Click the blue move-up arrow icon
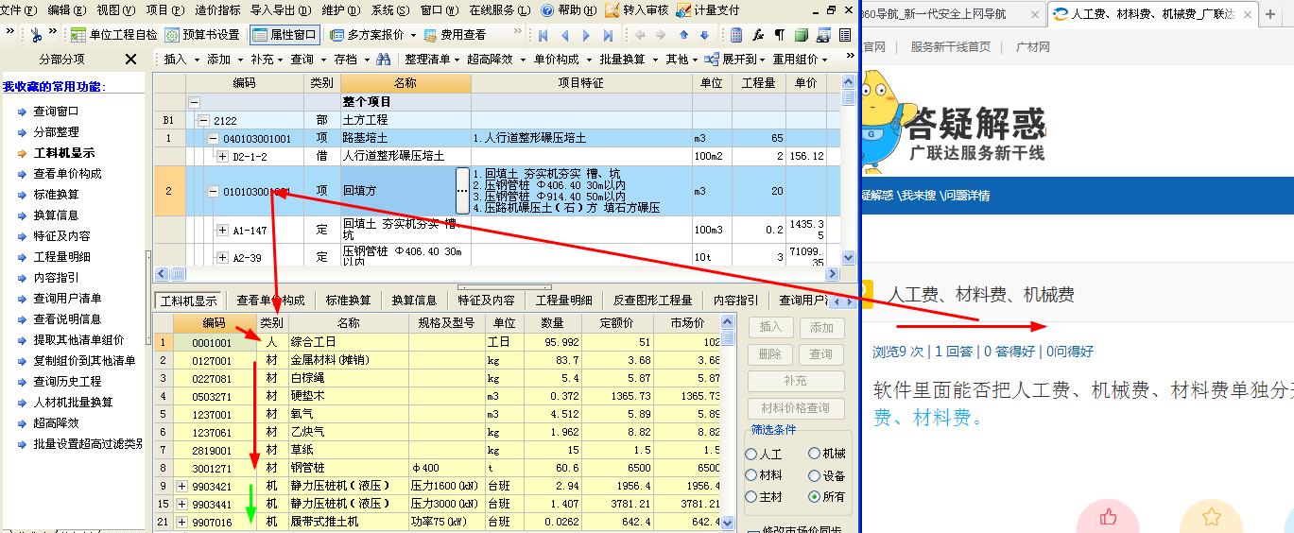The height and width of the screenshot is (533, 1294). click(683, 35)
